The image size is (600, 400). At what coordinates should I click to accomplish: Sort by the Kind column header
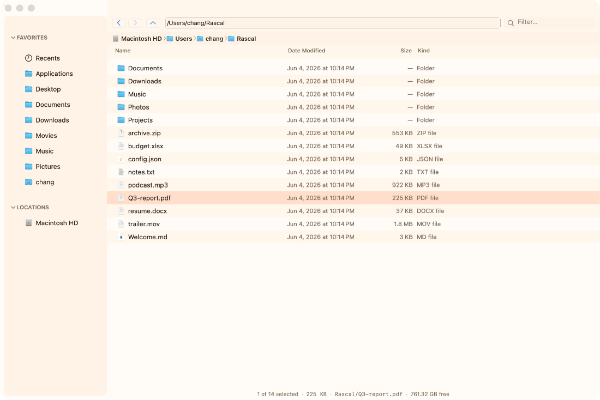[424, 51]
